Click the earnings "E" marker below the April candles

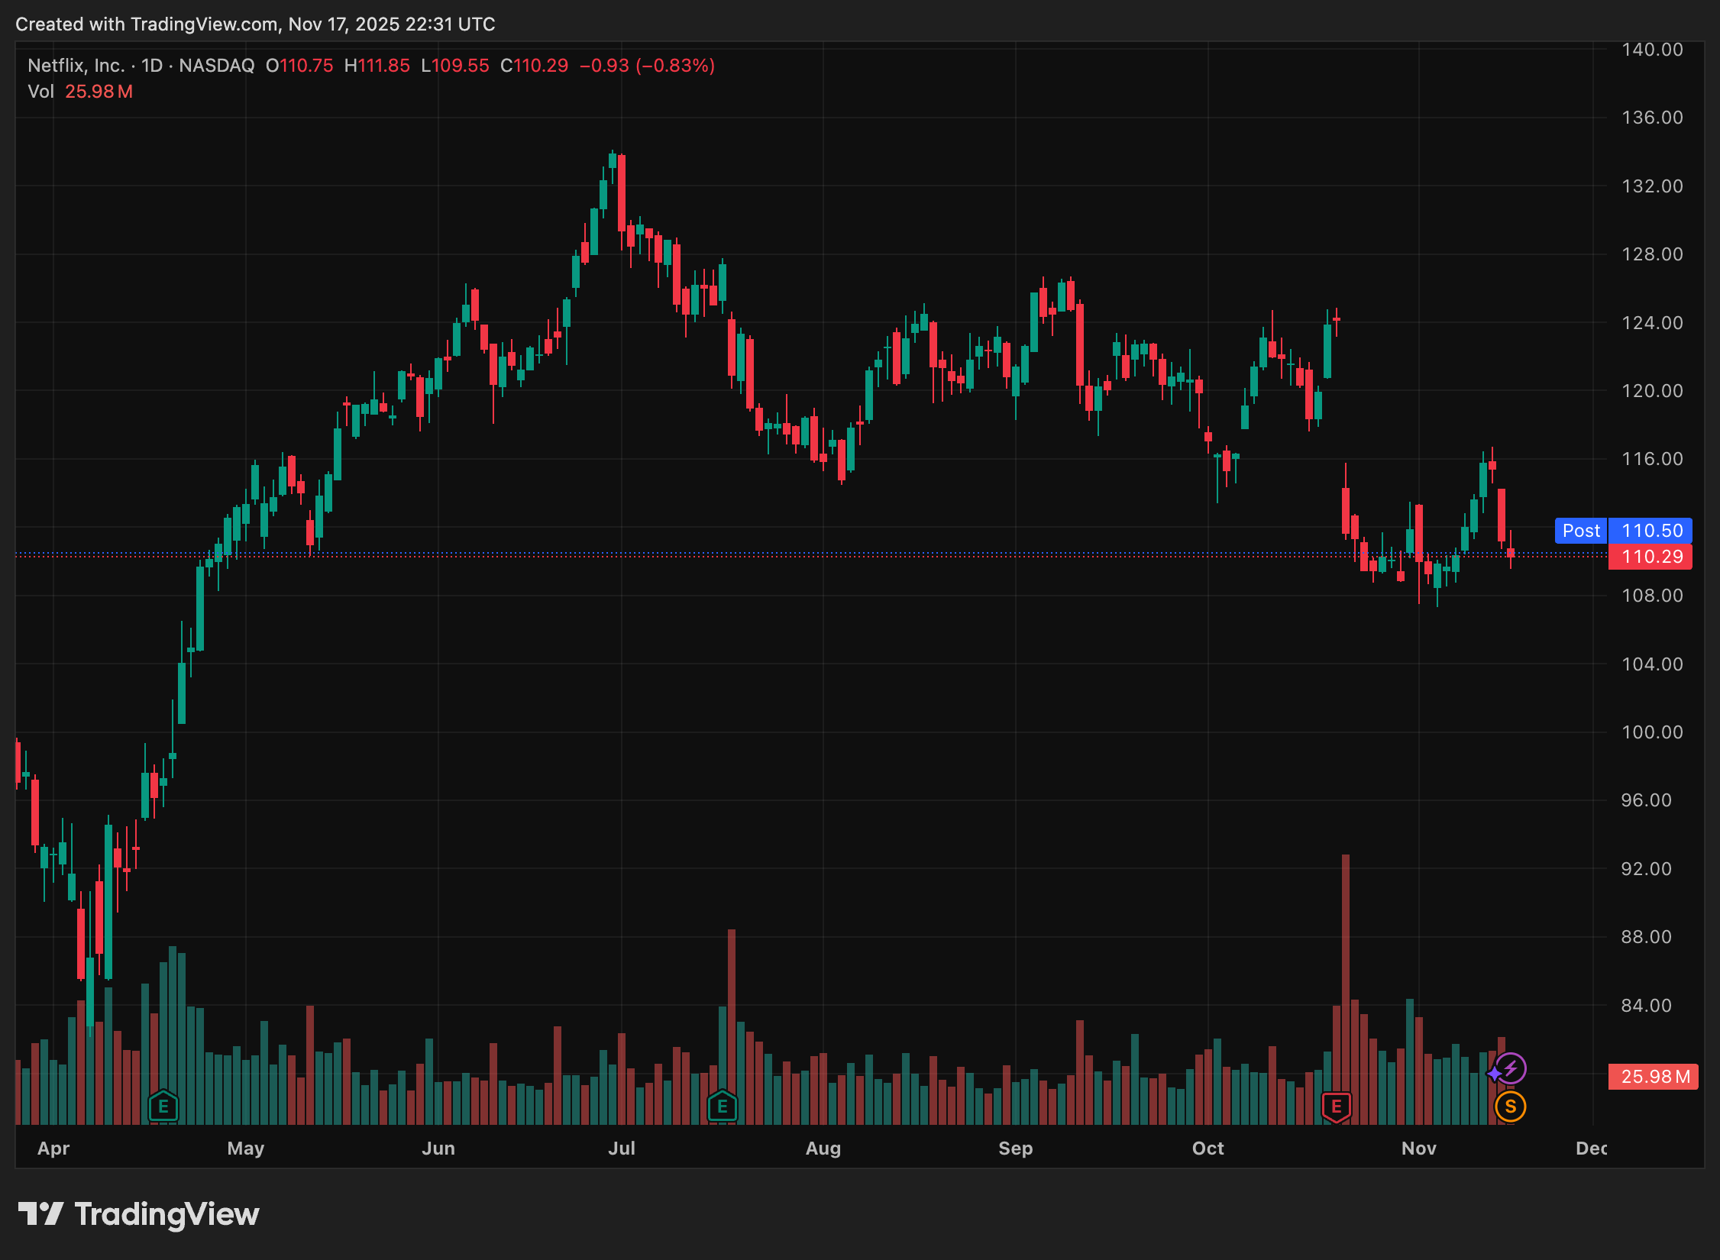click(163, 1105)
